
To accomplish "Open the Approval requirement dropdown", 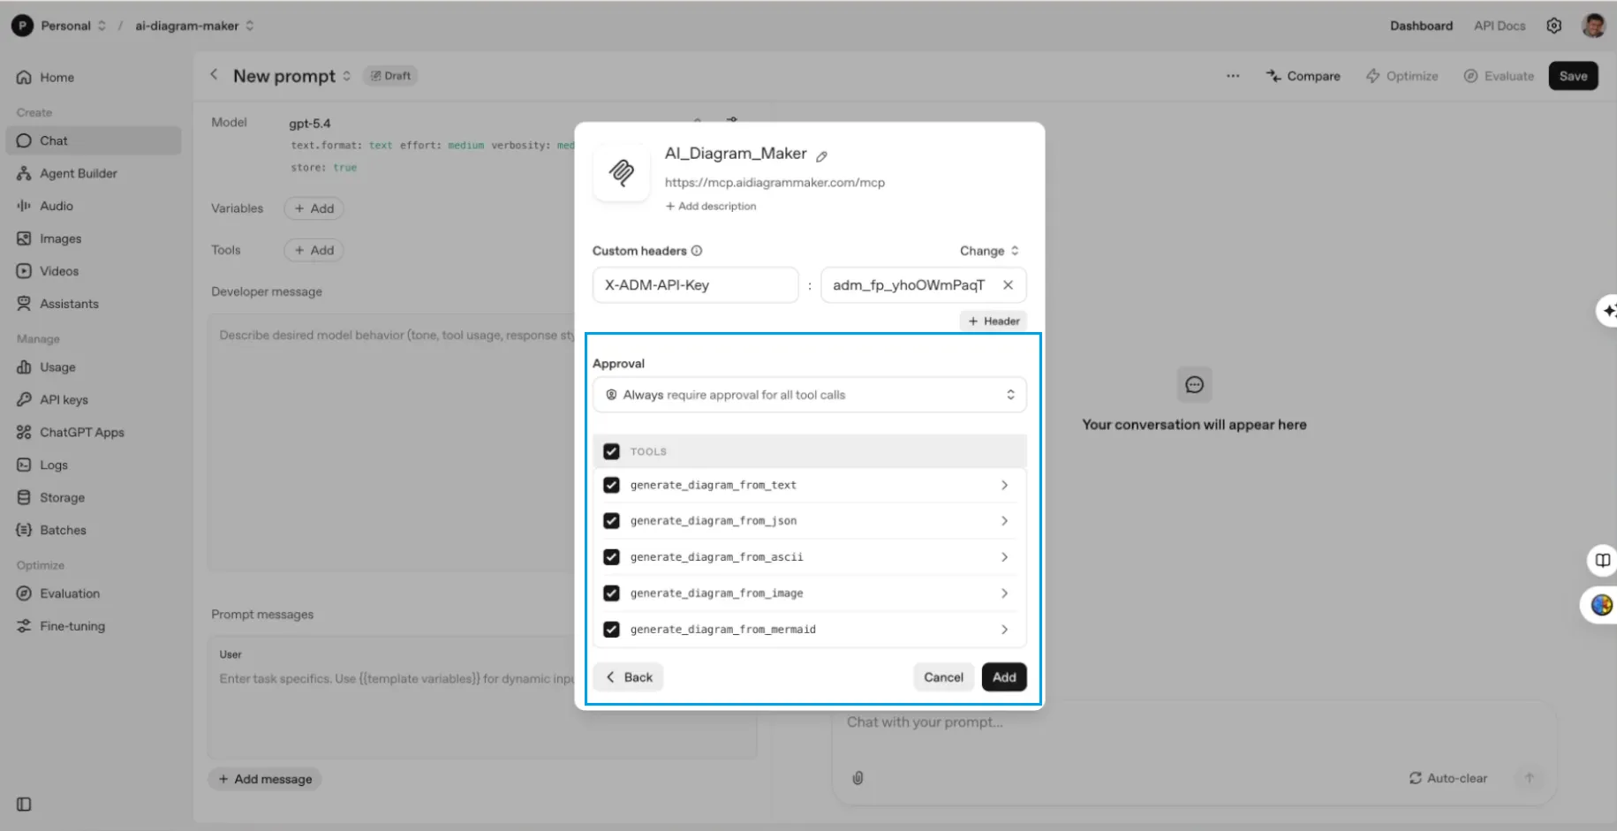I will tap(809, 394).
